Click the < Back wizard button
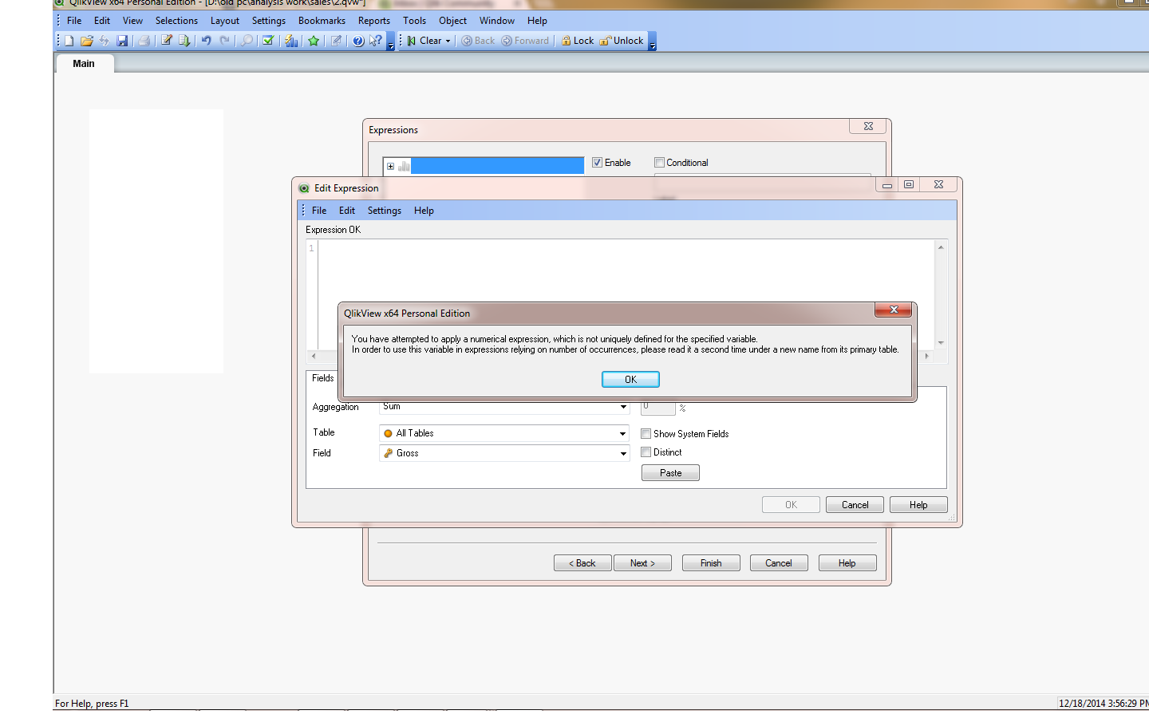The height and width of the screenshot is (718, 1149). (582, 563)
